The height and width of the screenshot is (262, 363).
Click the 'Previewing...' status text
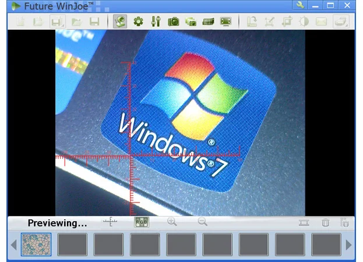tap(58, 223)
